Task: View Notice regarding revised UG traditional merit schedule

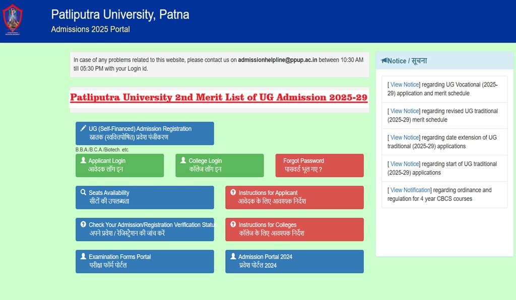Action: pos(405,111)
